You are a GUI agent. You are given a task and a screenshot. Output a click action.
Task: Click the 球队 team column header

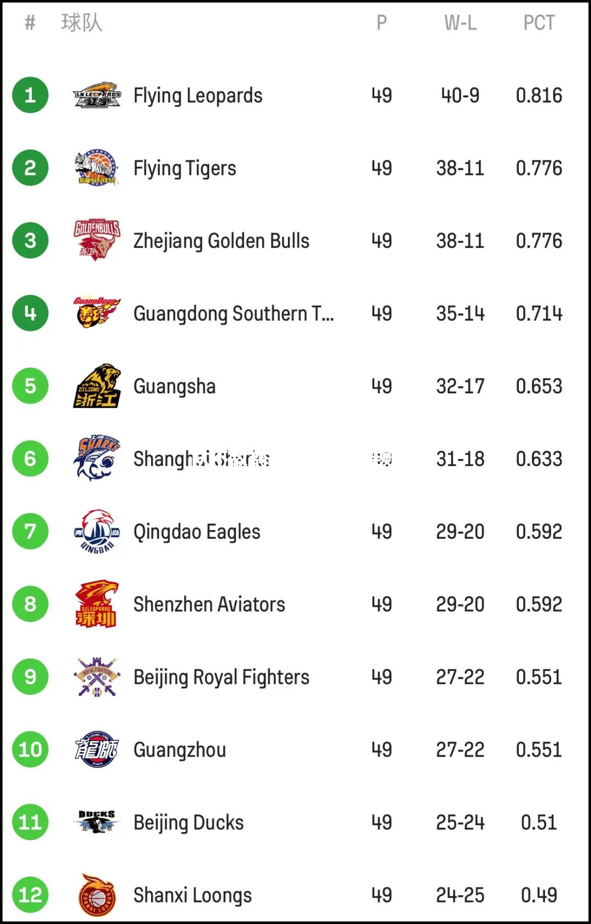82,22
